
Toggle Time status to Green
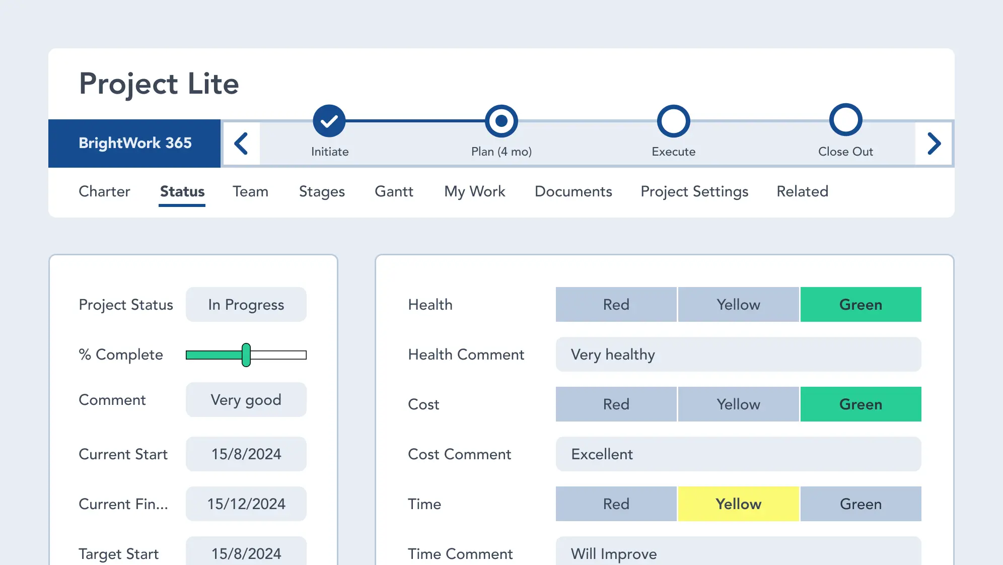click(861, 504)
